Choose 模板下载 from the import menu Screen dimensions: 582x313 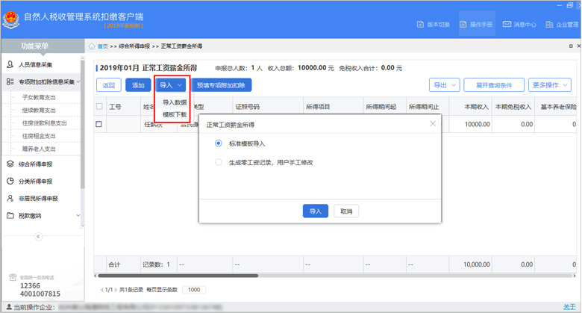click(175, 114)
